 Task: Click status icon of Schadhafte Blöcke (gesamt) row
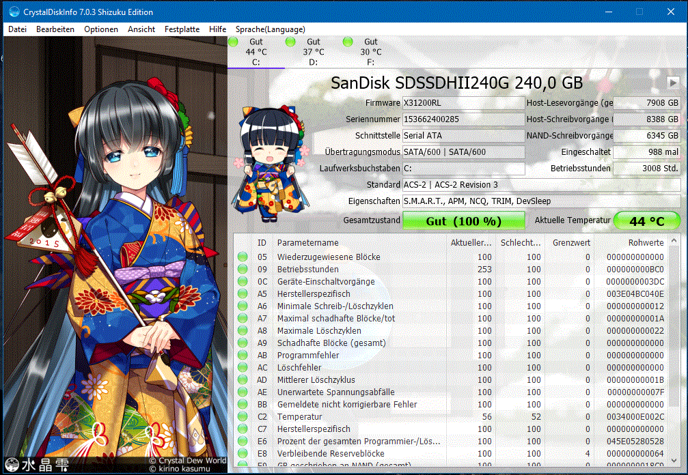(x=243, y=343)
